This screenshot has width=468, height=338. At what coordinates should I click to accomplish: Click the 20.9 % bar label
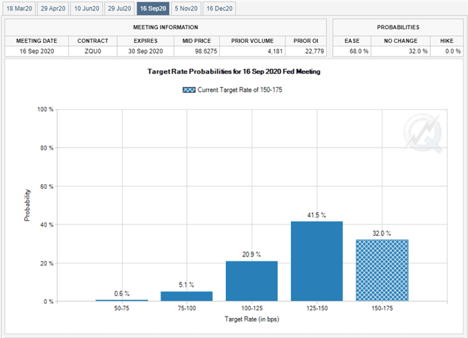pyautogui.click(x=252, y=255)
